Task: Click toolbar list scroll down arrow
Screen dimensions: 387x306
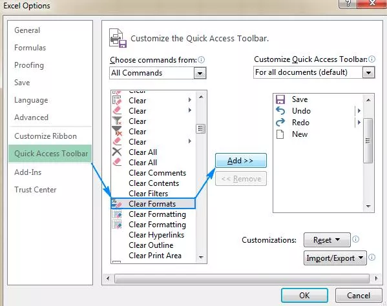Action: click(368, 206)
